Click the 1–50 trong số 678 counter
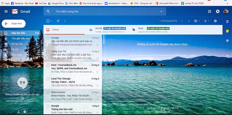 168,21
